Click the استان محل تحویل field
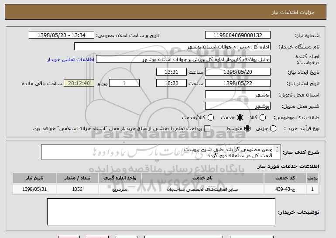Viewport: 336px width, 238px height. (238, 95)
